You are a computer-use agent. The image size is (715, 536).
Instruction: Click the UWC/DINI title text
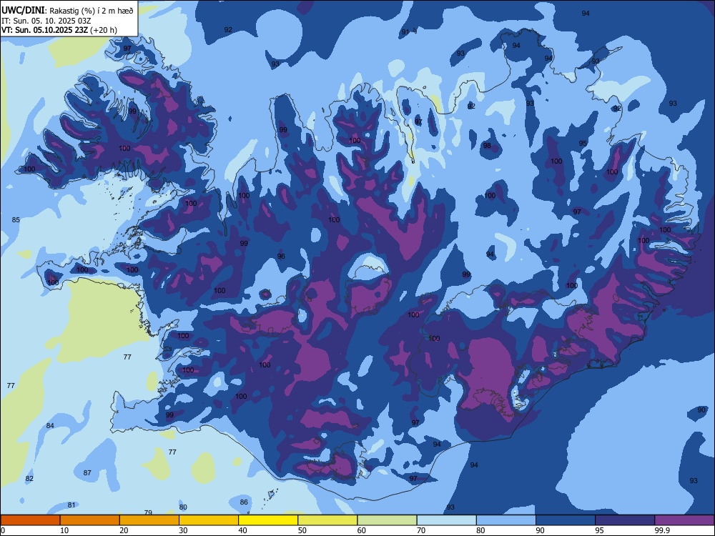23,10
